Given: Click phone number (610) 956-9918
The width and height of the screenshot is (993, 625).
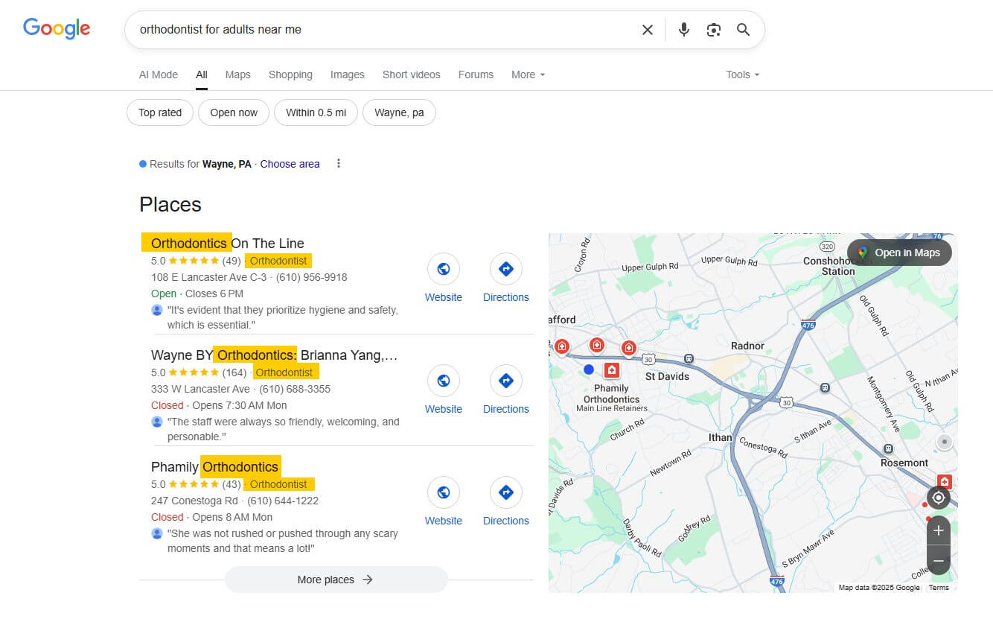Looking at the screenshot, I should pos(312,277).
